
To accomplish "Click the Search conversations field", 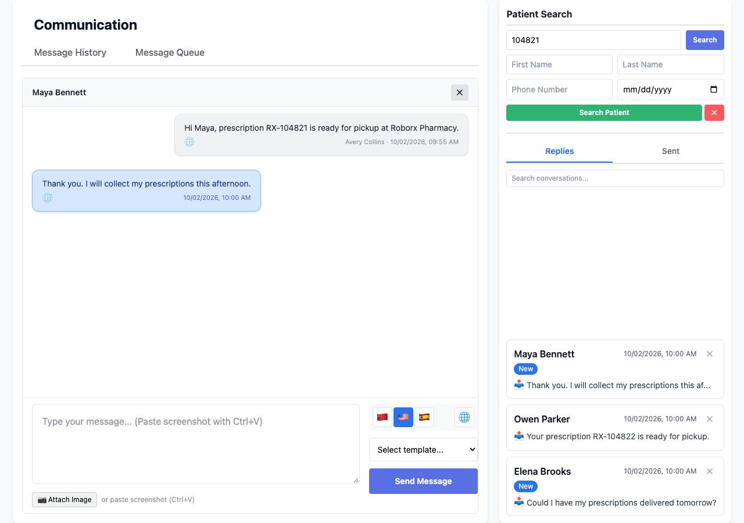I will pyautogui.click(x=615, y=178).
